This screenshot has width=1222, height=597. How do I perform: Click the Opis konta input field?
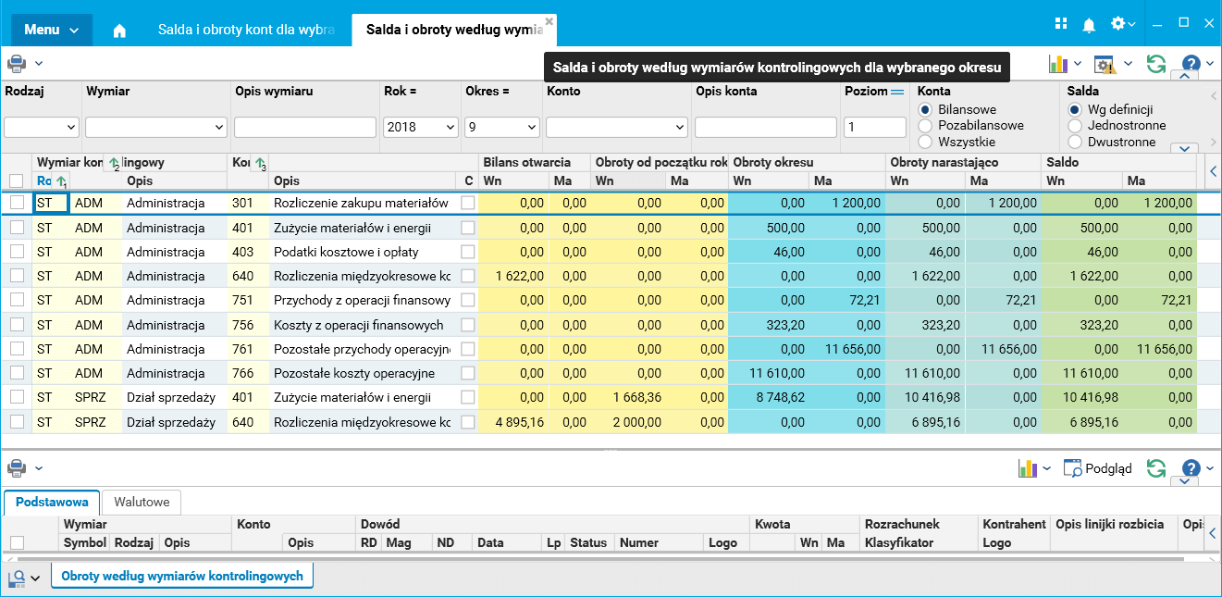(x=765, y=127)
